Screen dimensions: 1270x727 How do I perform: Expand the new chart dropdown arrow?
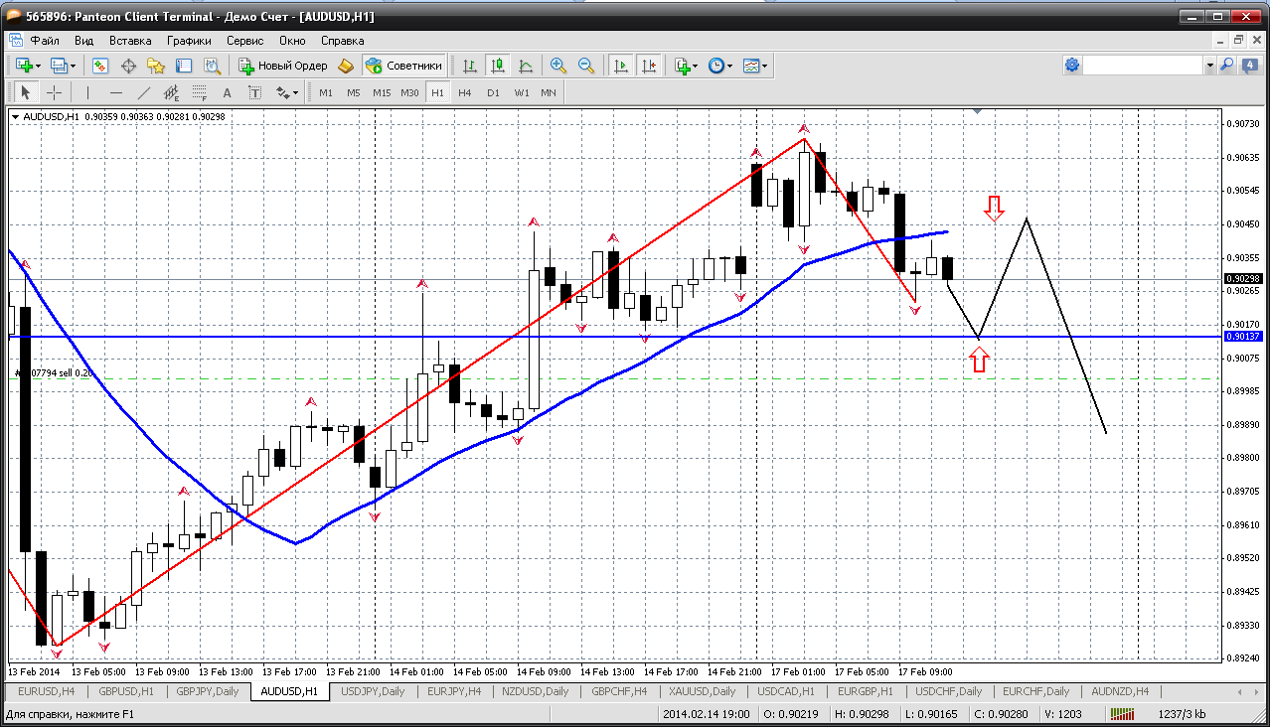[x=38, y=66]
